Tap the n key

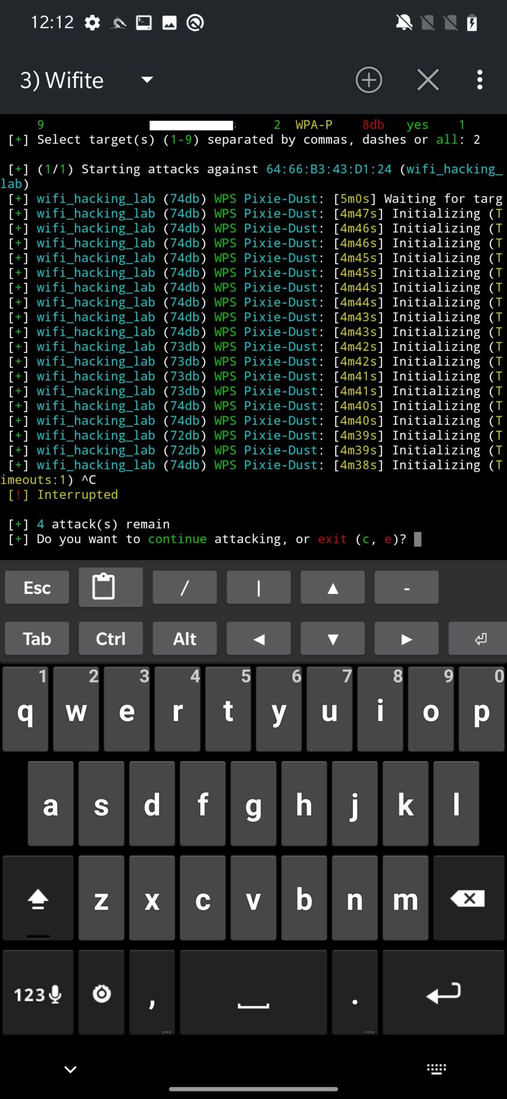coord(354,898)
